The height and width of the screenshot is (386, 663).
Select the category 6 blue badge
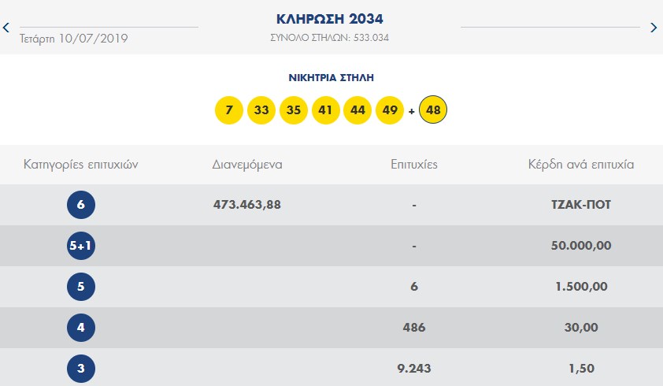click(81, 205)
